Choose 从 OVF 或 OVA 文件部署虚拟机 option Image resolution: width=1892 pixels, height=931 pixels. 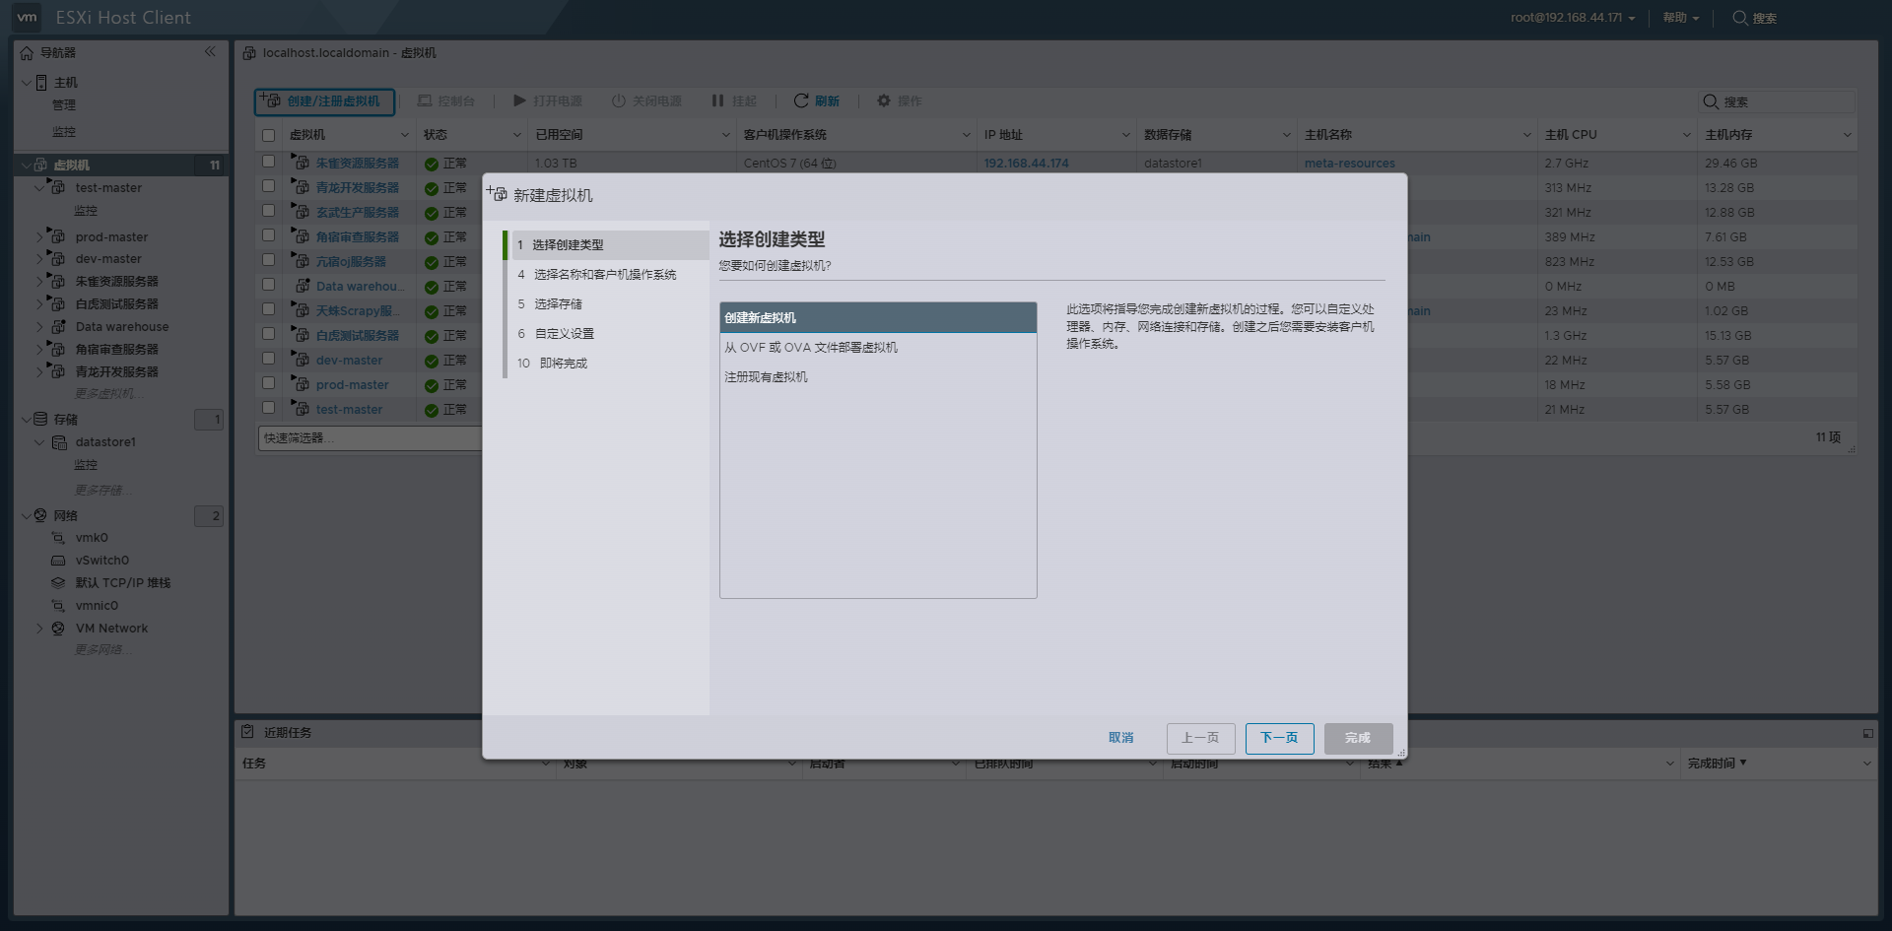click(878, 347)
